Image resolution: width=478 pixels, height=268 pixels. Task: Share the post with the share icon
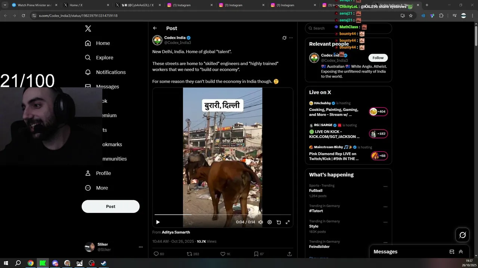(289, 254)
